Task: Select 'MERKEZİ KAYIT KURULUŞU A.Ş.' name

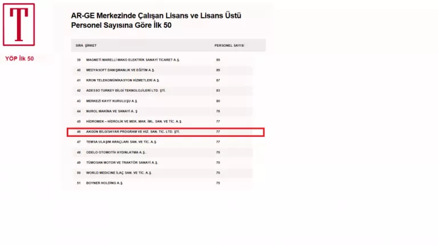Action: (x=112, y=101)
